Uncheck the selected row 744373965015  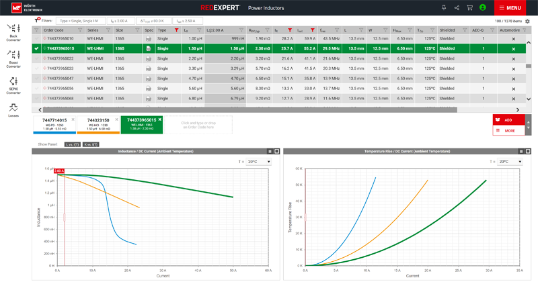[x=36, y=48]
